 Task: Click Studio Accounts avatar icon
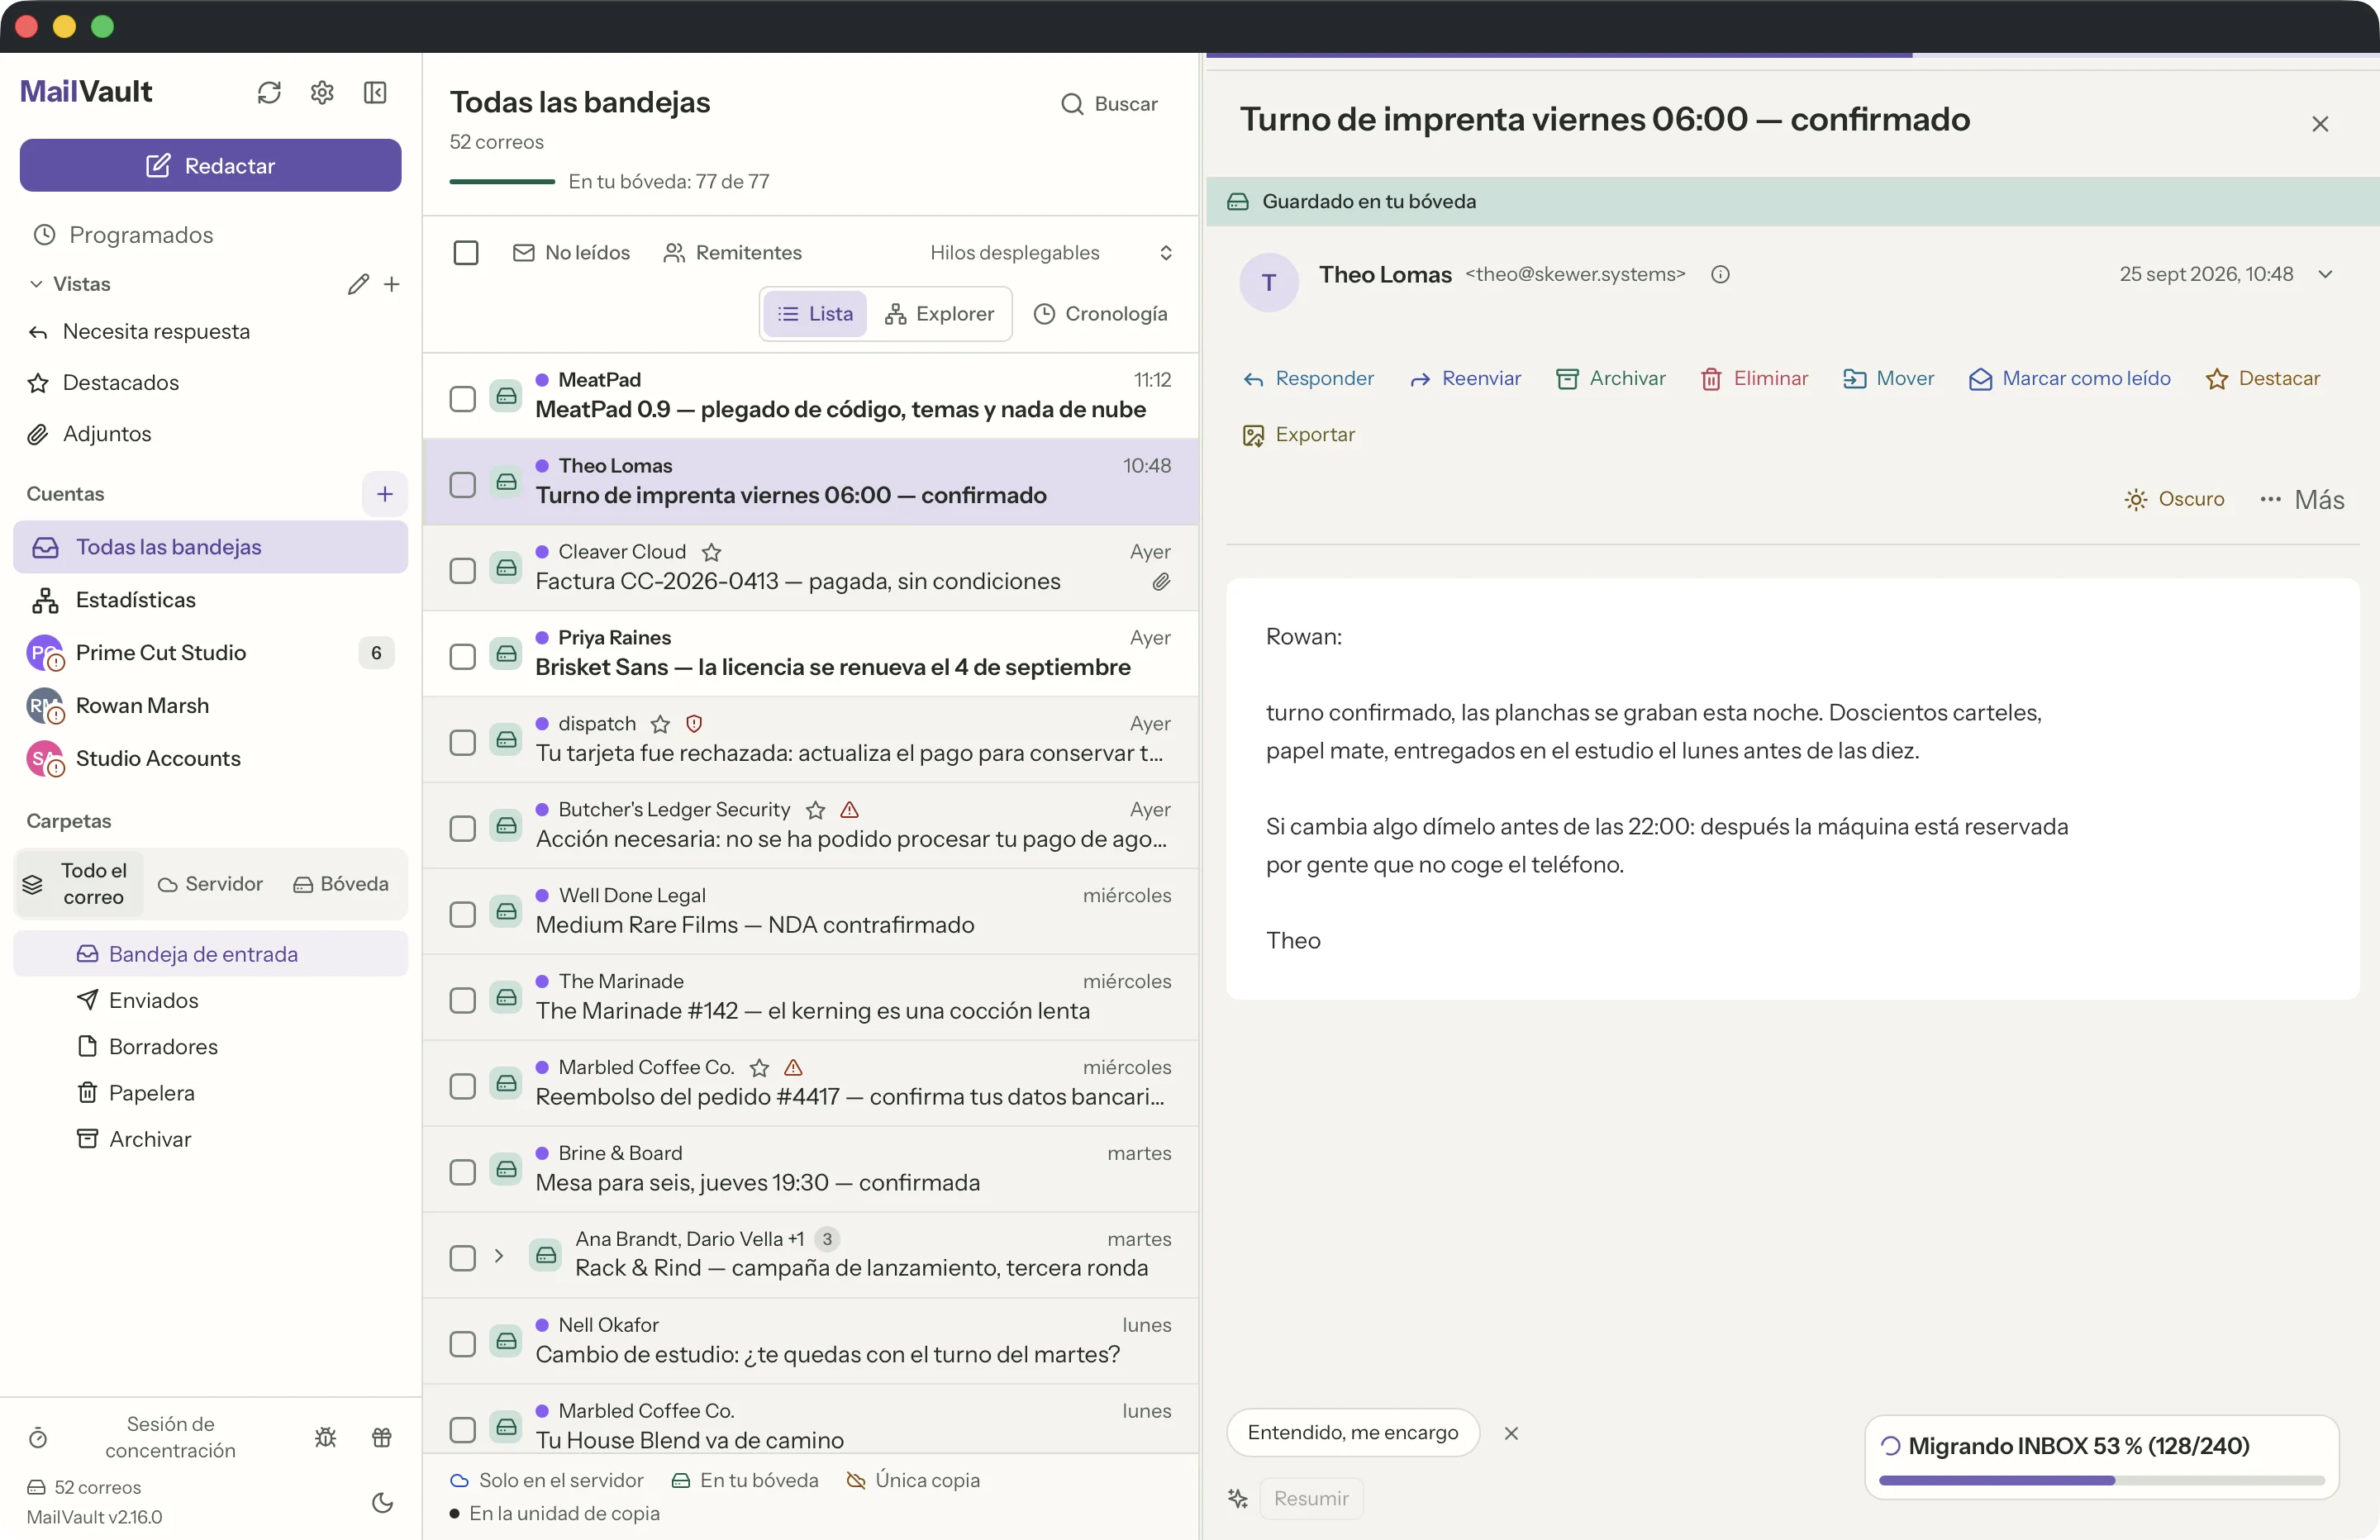point(44,759)
